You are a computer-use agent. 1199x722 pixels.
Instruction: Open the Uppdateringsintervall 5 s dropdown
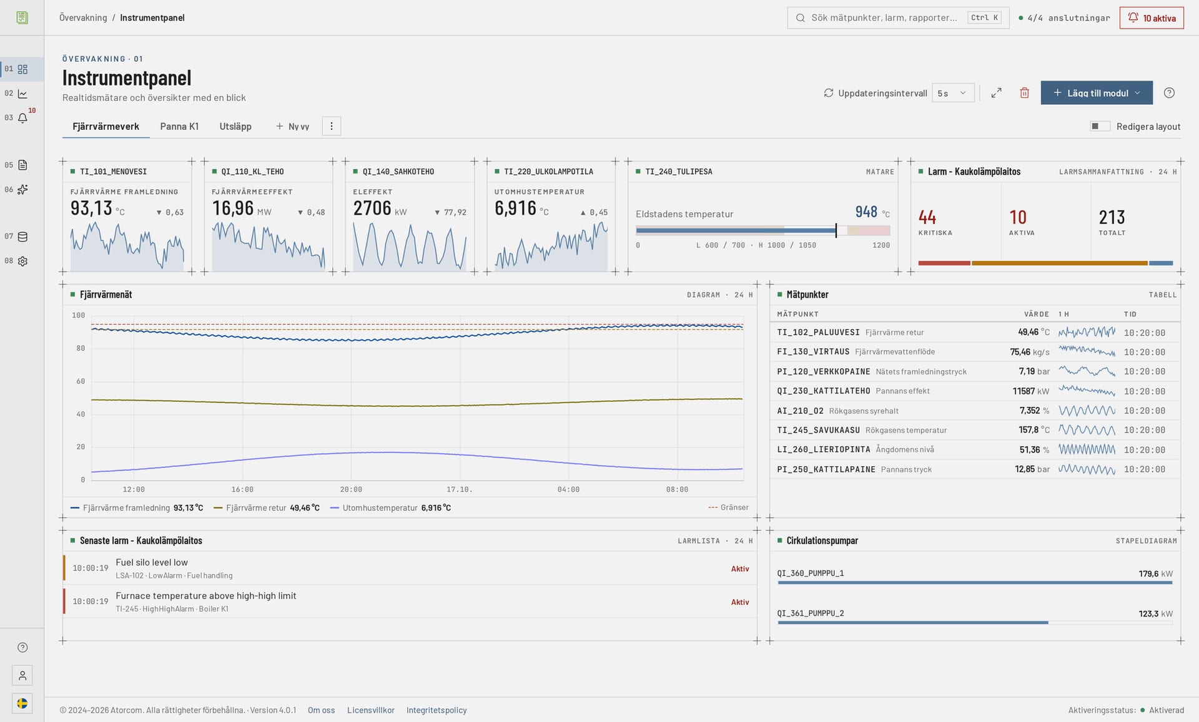coord(953,93)
